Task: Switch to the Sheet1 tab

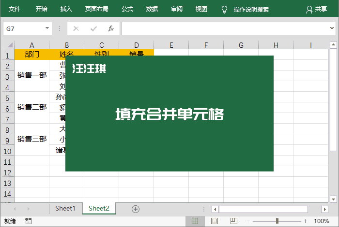Action: (x=65, y=209)
